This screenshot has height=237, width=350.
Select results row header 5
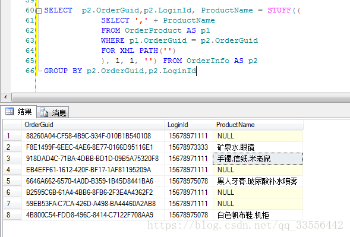12,181
